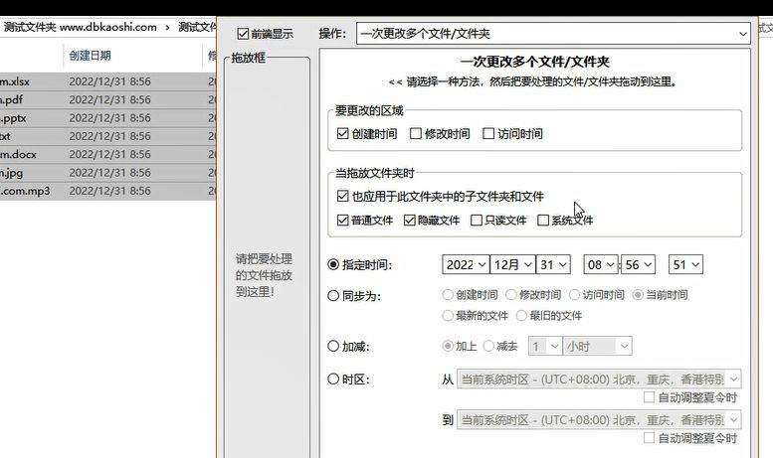Open the 小时 unit dropdown

[x=597, y=346]
